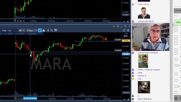Select Analyst Scott Malatesta in participants list
181x102 pixels.
coord(148,53)
